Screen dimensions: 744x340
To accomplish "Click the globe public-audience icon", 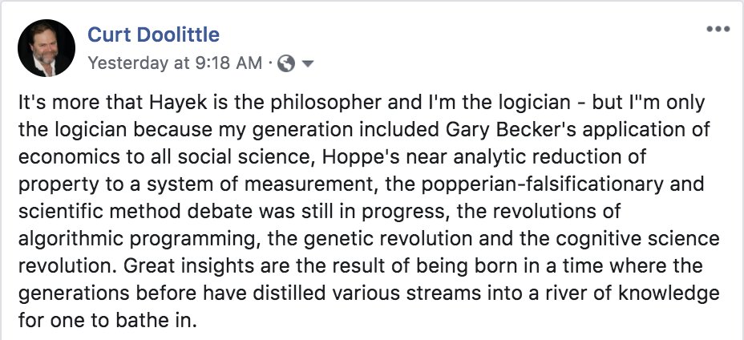I will point(287,63).
